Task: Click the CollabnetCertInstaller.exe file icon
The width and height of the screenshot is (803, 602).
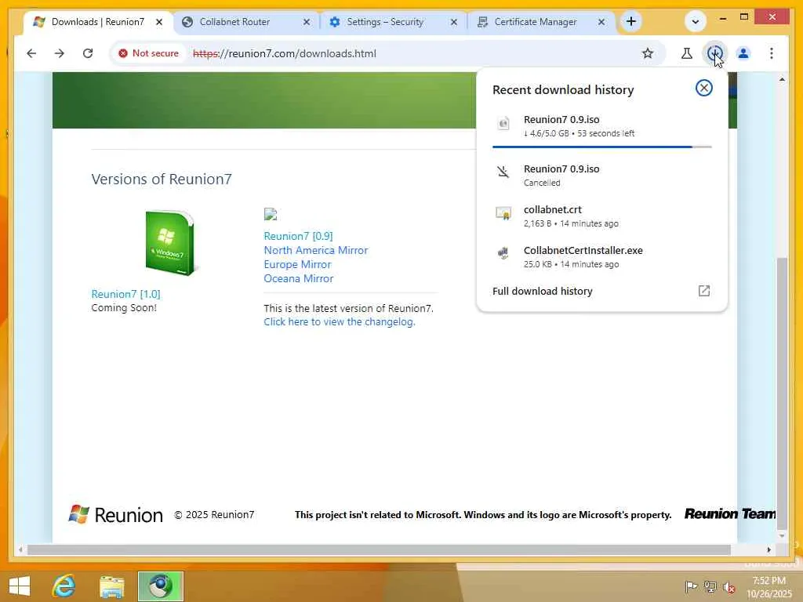Action: pos(503,253)
